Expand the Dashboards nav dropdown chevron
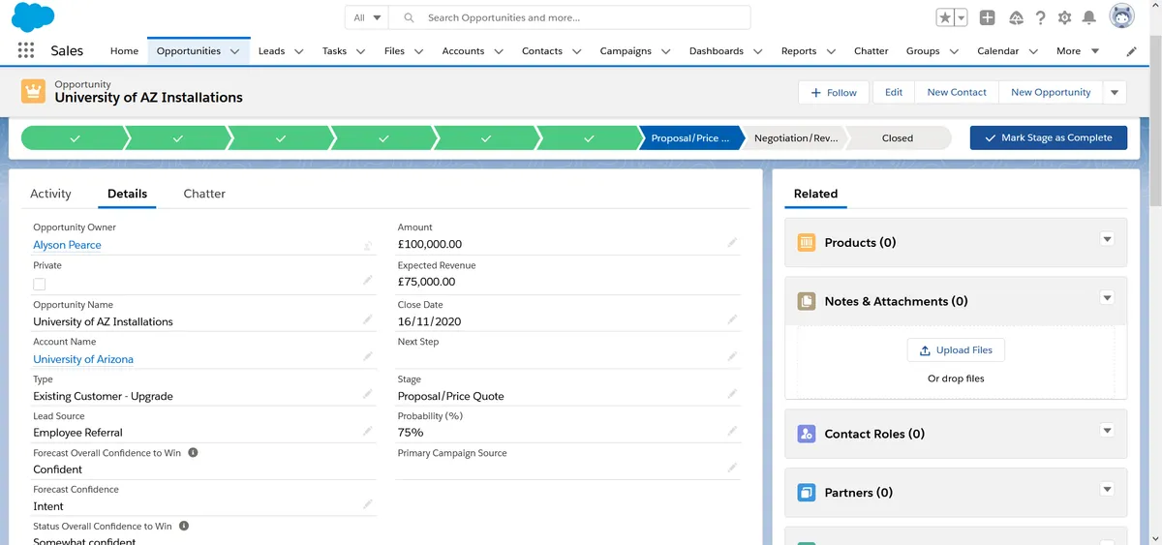Screen dimensions: 1162x545 pos(757,51)
